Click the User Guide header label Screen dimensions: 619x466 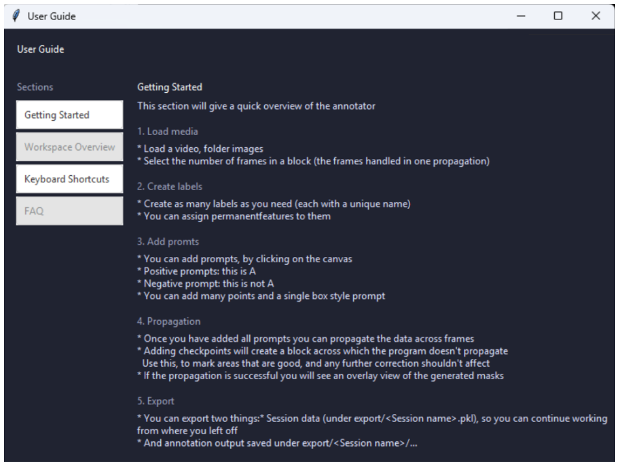[41, 49]
